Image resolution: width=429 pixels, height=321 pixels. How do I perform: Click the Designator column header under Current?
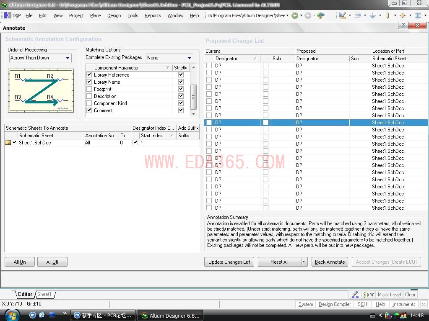(x=237, y=59)
